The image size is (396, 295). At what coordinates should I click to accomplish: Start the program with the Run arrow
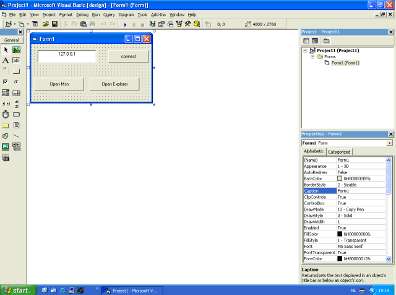pyautogui.click(x=125, y=25)
